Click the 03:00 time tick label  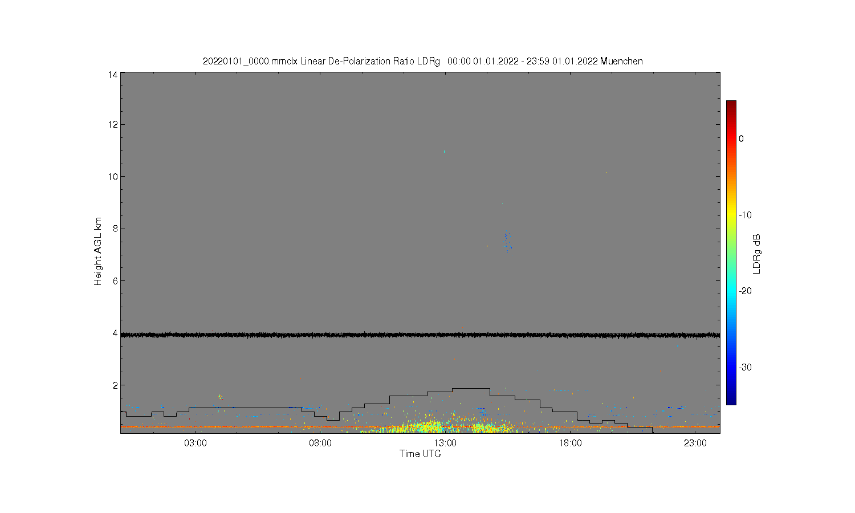pyautogui.click(x=196, y=443)
